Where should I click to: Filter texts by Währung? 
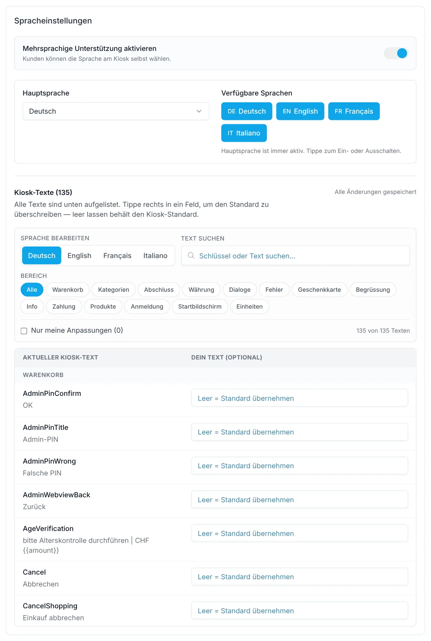(201, 290)
